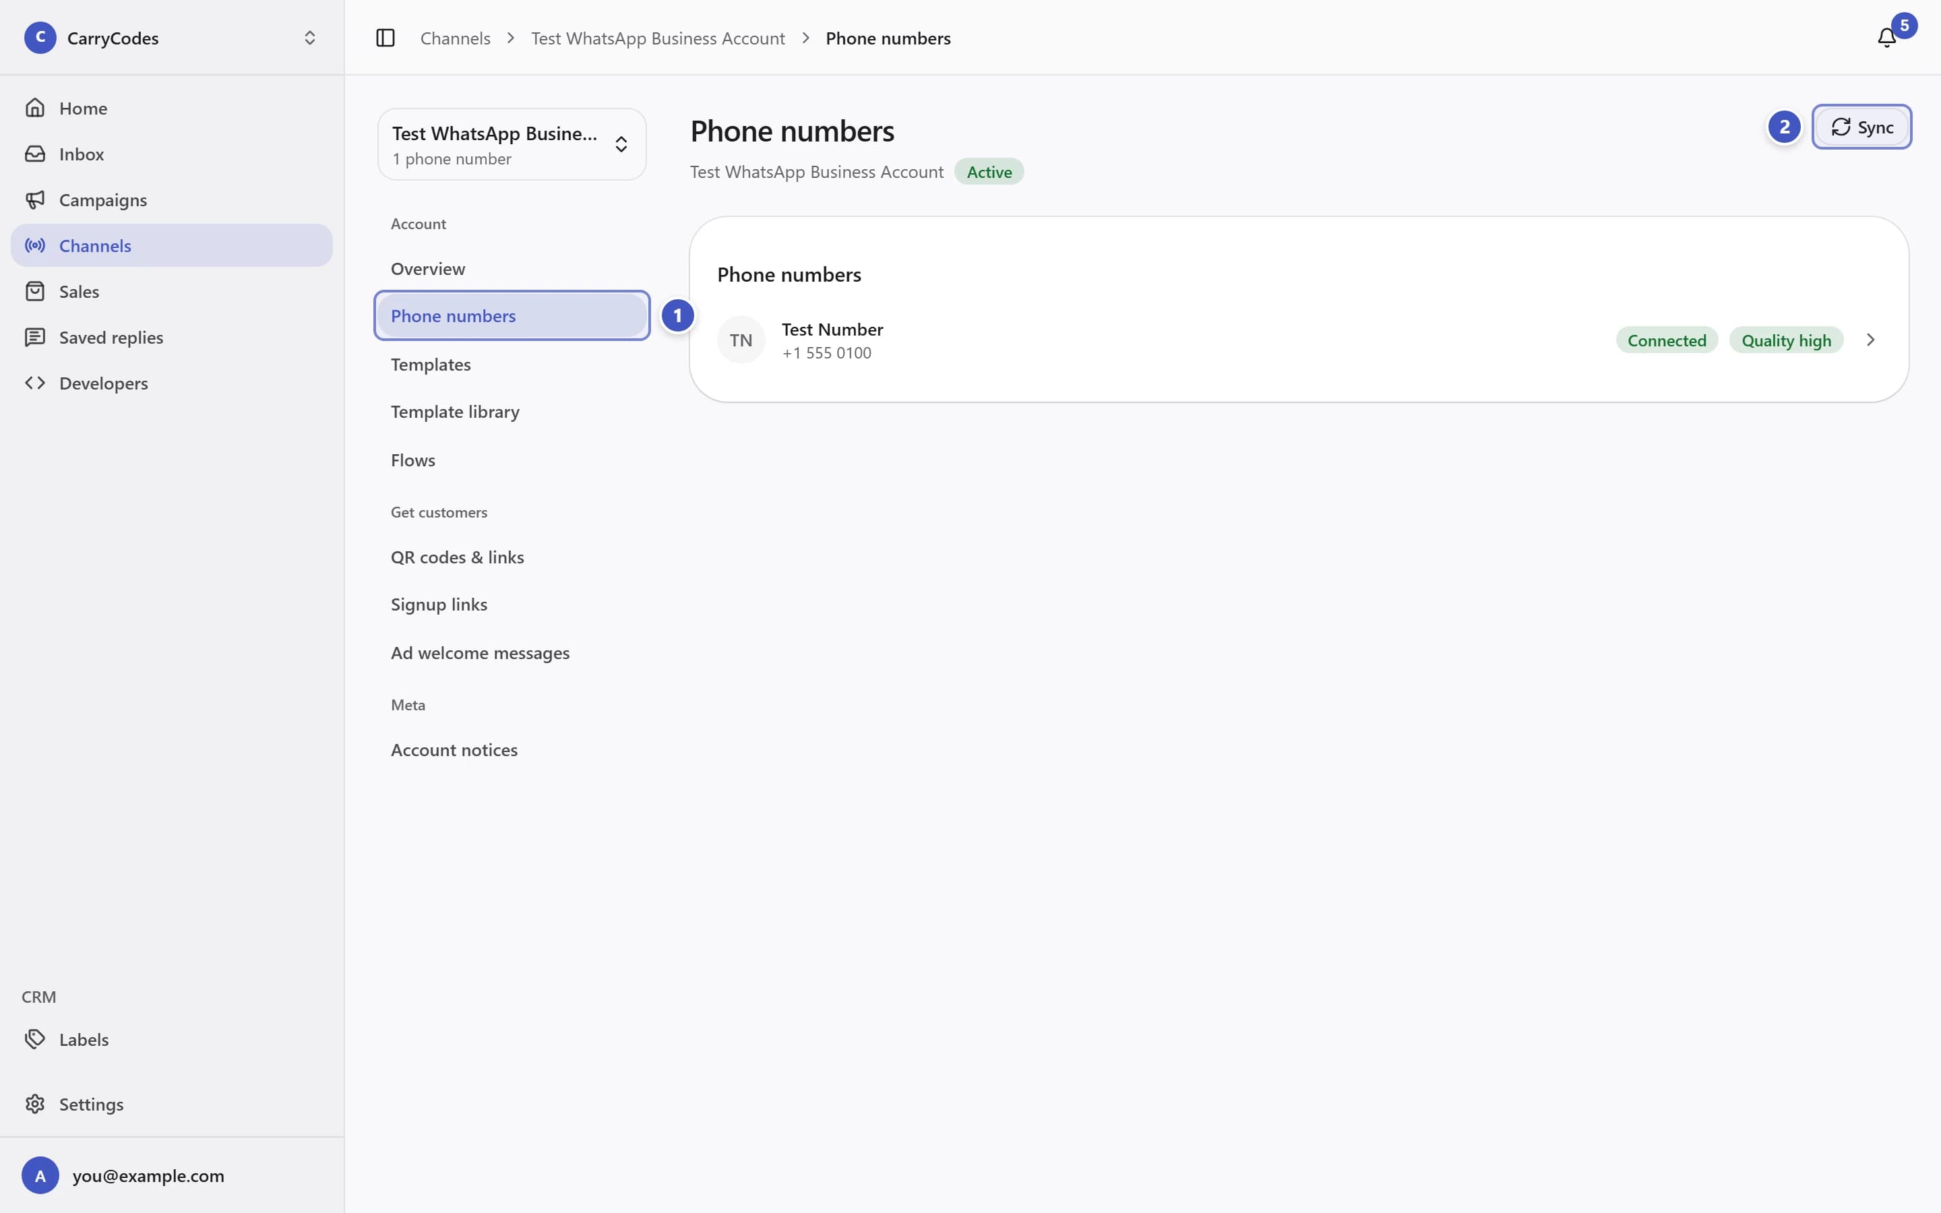Click the TN avatar of Test Number

coord(741,340)
